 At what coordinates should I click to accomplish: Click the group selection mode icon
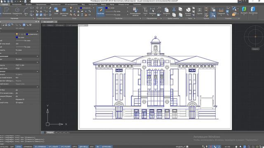tap(213, 15)
